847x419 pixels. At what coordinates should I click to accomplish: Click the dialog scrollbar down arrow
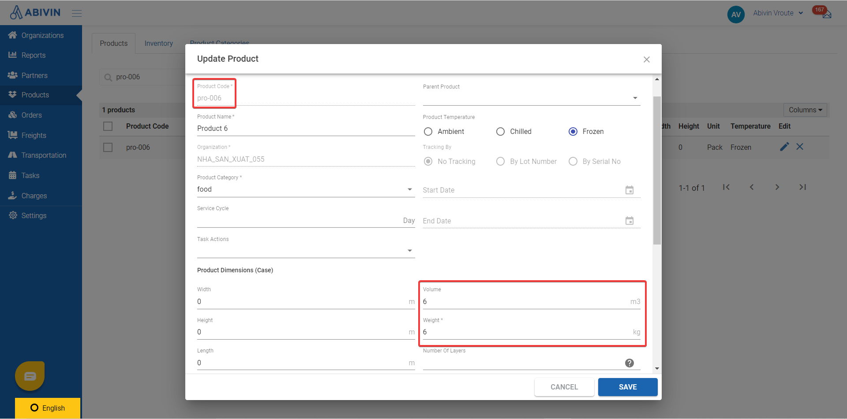tap(657, 369)
